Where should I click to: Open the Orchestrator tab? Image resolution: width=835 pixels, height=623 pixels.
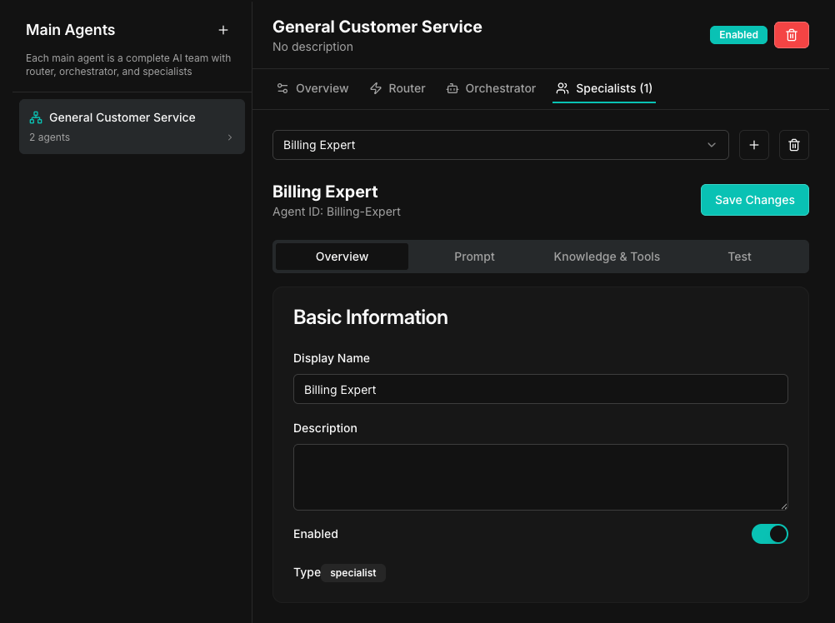tap(491, 88)
